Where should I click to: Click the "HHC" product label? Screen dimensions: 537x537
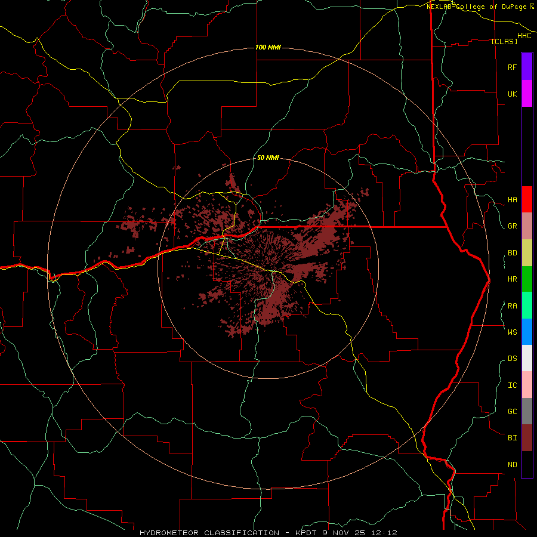click(x=524, y=36)
